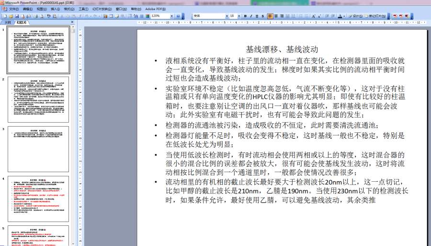Click the second Adobe PDF toolbar icon
Image resolution: width=431 pixels, height=246 pixels.
pyautogui.click(x=401, y=16)
